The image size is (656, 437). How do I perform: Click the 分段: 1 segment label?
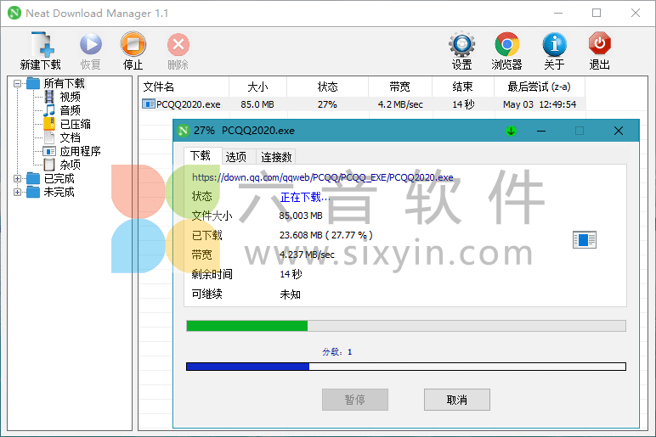tap(336, 352)
